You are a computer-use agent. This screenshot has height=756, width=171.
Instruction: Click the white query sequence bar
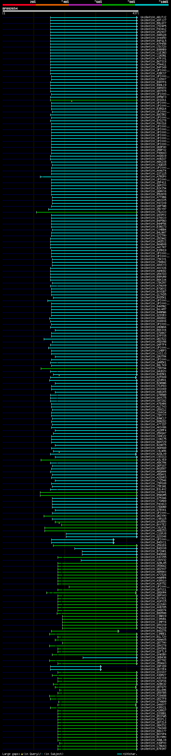click(71, 11)
